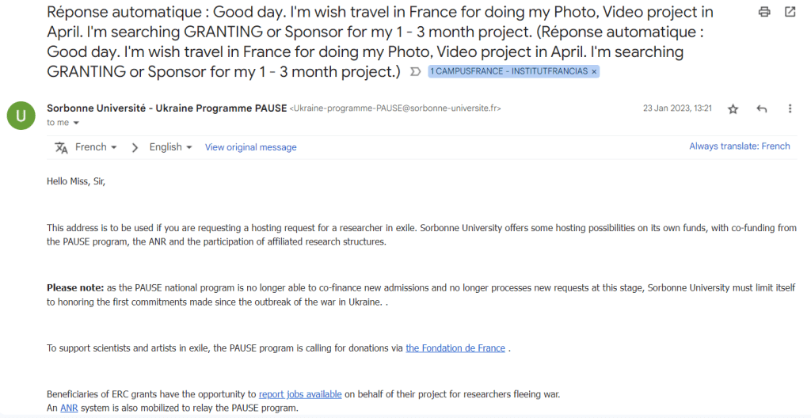
Task: Open the English target language dropdown
Action: [x=171, y=147]
